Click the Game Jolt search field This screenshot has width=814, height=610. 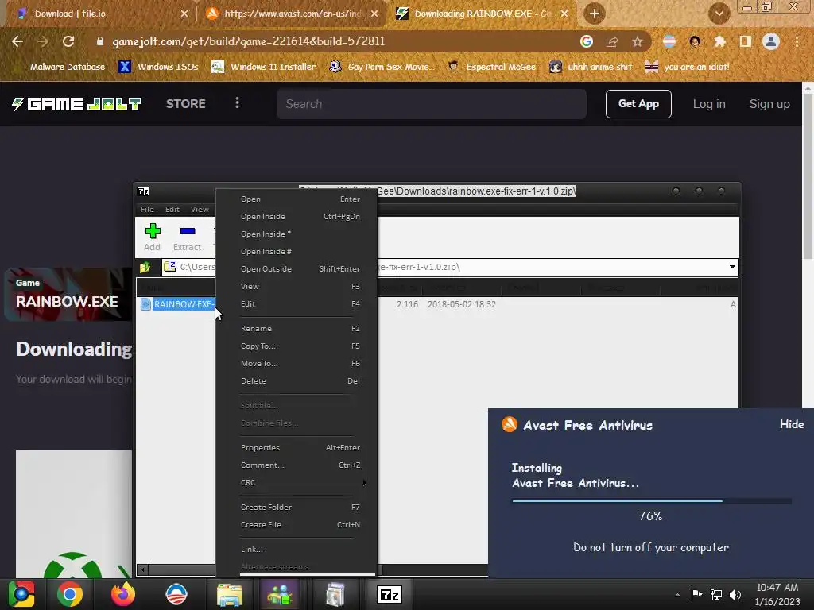432,104
